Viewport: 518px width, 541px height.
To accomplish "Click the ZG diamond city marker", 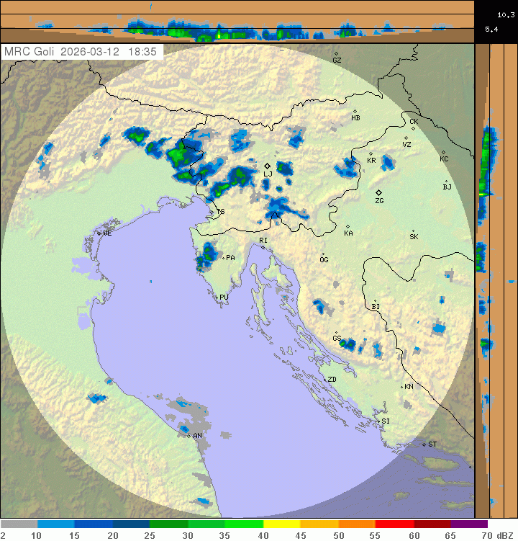I will point(378,192).
